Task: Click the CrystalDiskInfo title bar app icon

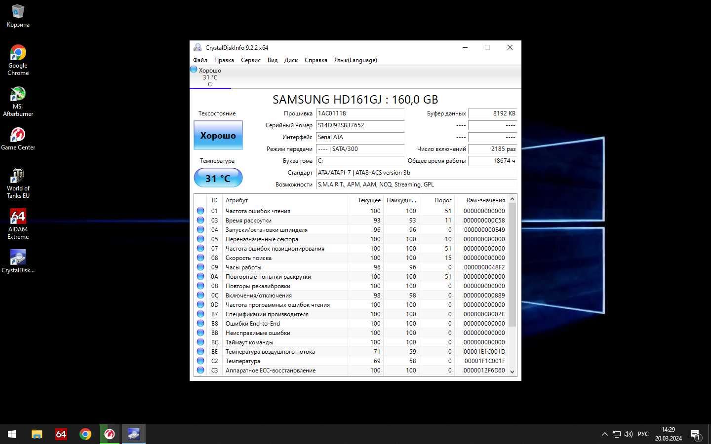Action: coord(197,47)
